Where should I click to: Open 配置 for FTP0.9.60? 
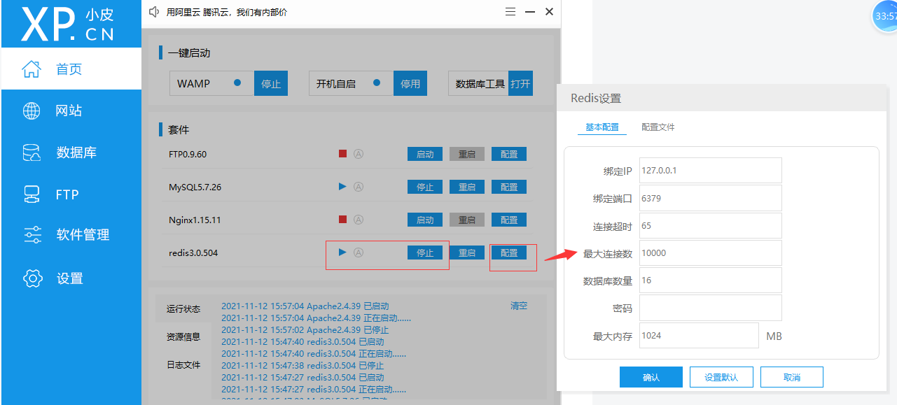509,154
